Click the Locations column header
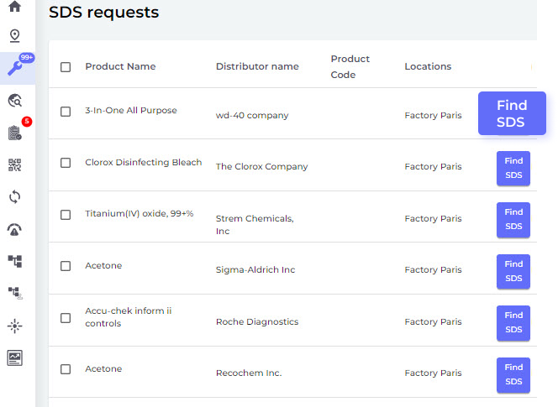The height and width of the screenshot is (407, 558). (x=428, y=67)
